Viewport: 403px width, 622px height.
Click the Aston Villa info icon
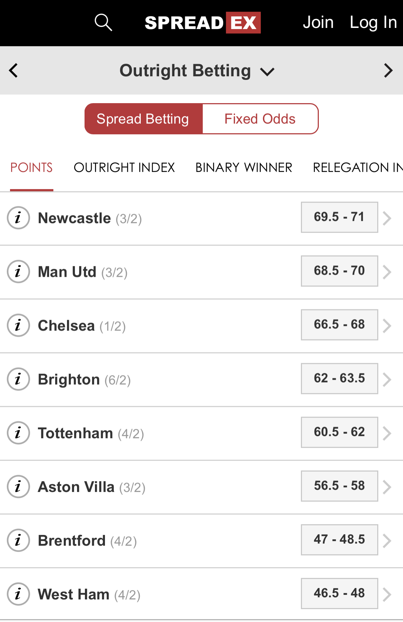coord(18,486)
